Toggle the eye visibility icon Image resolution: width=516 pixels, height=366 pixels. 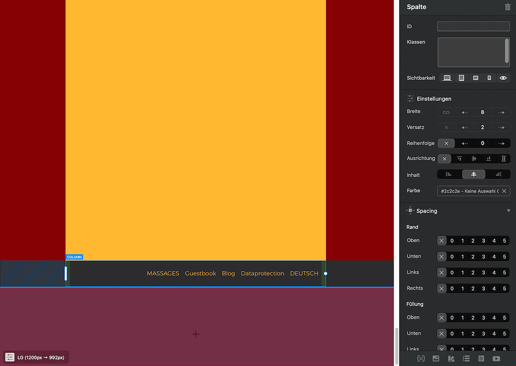[x=502, y=78]
